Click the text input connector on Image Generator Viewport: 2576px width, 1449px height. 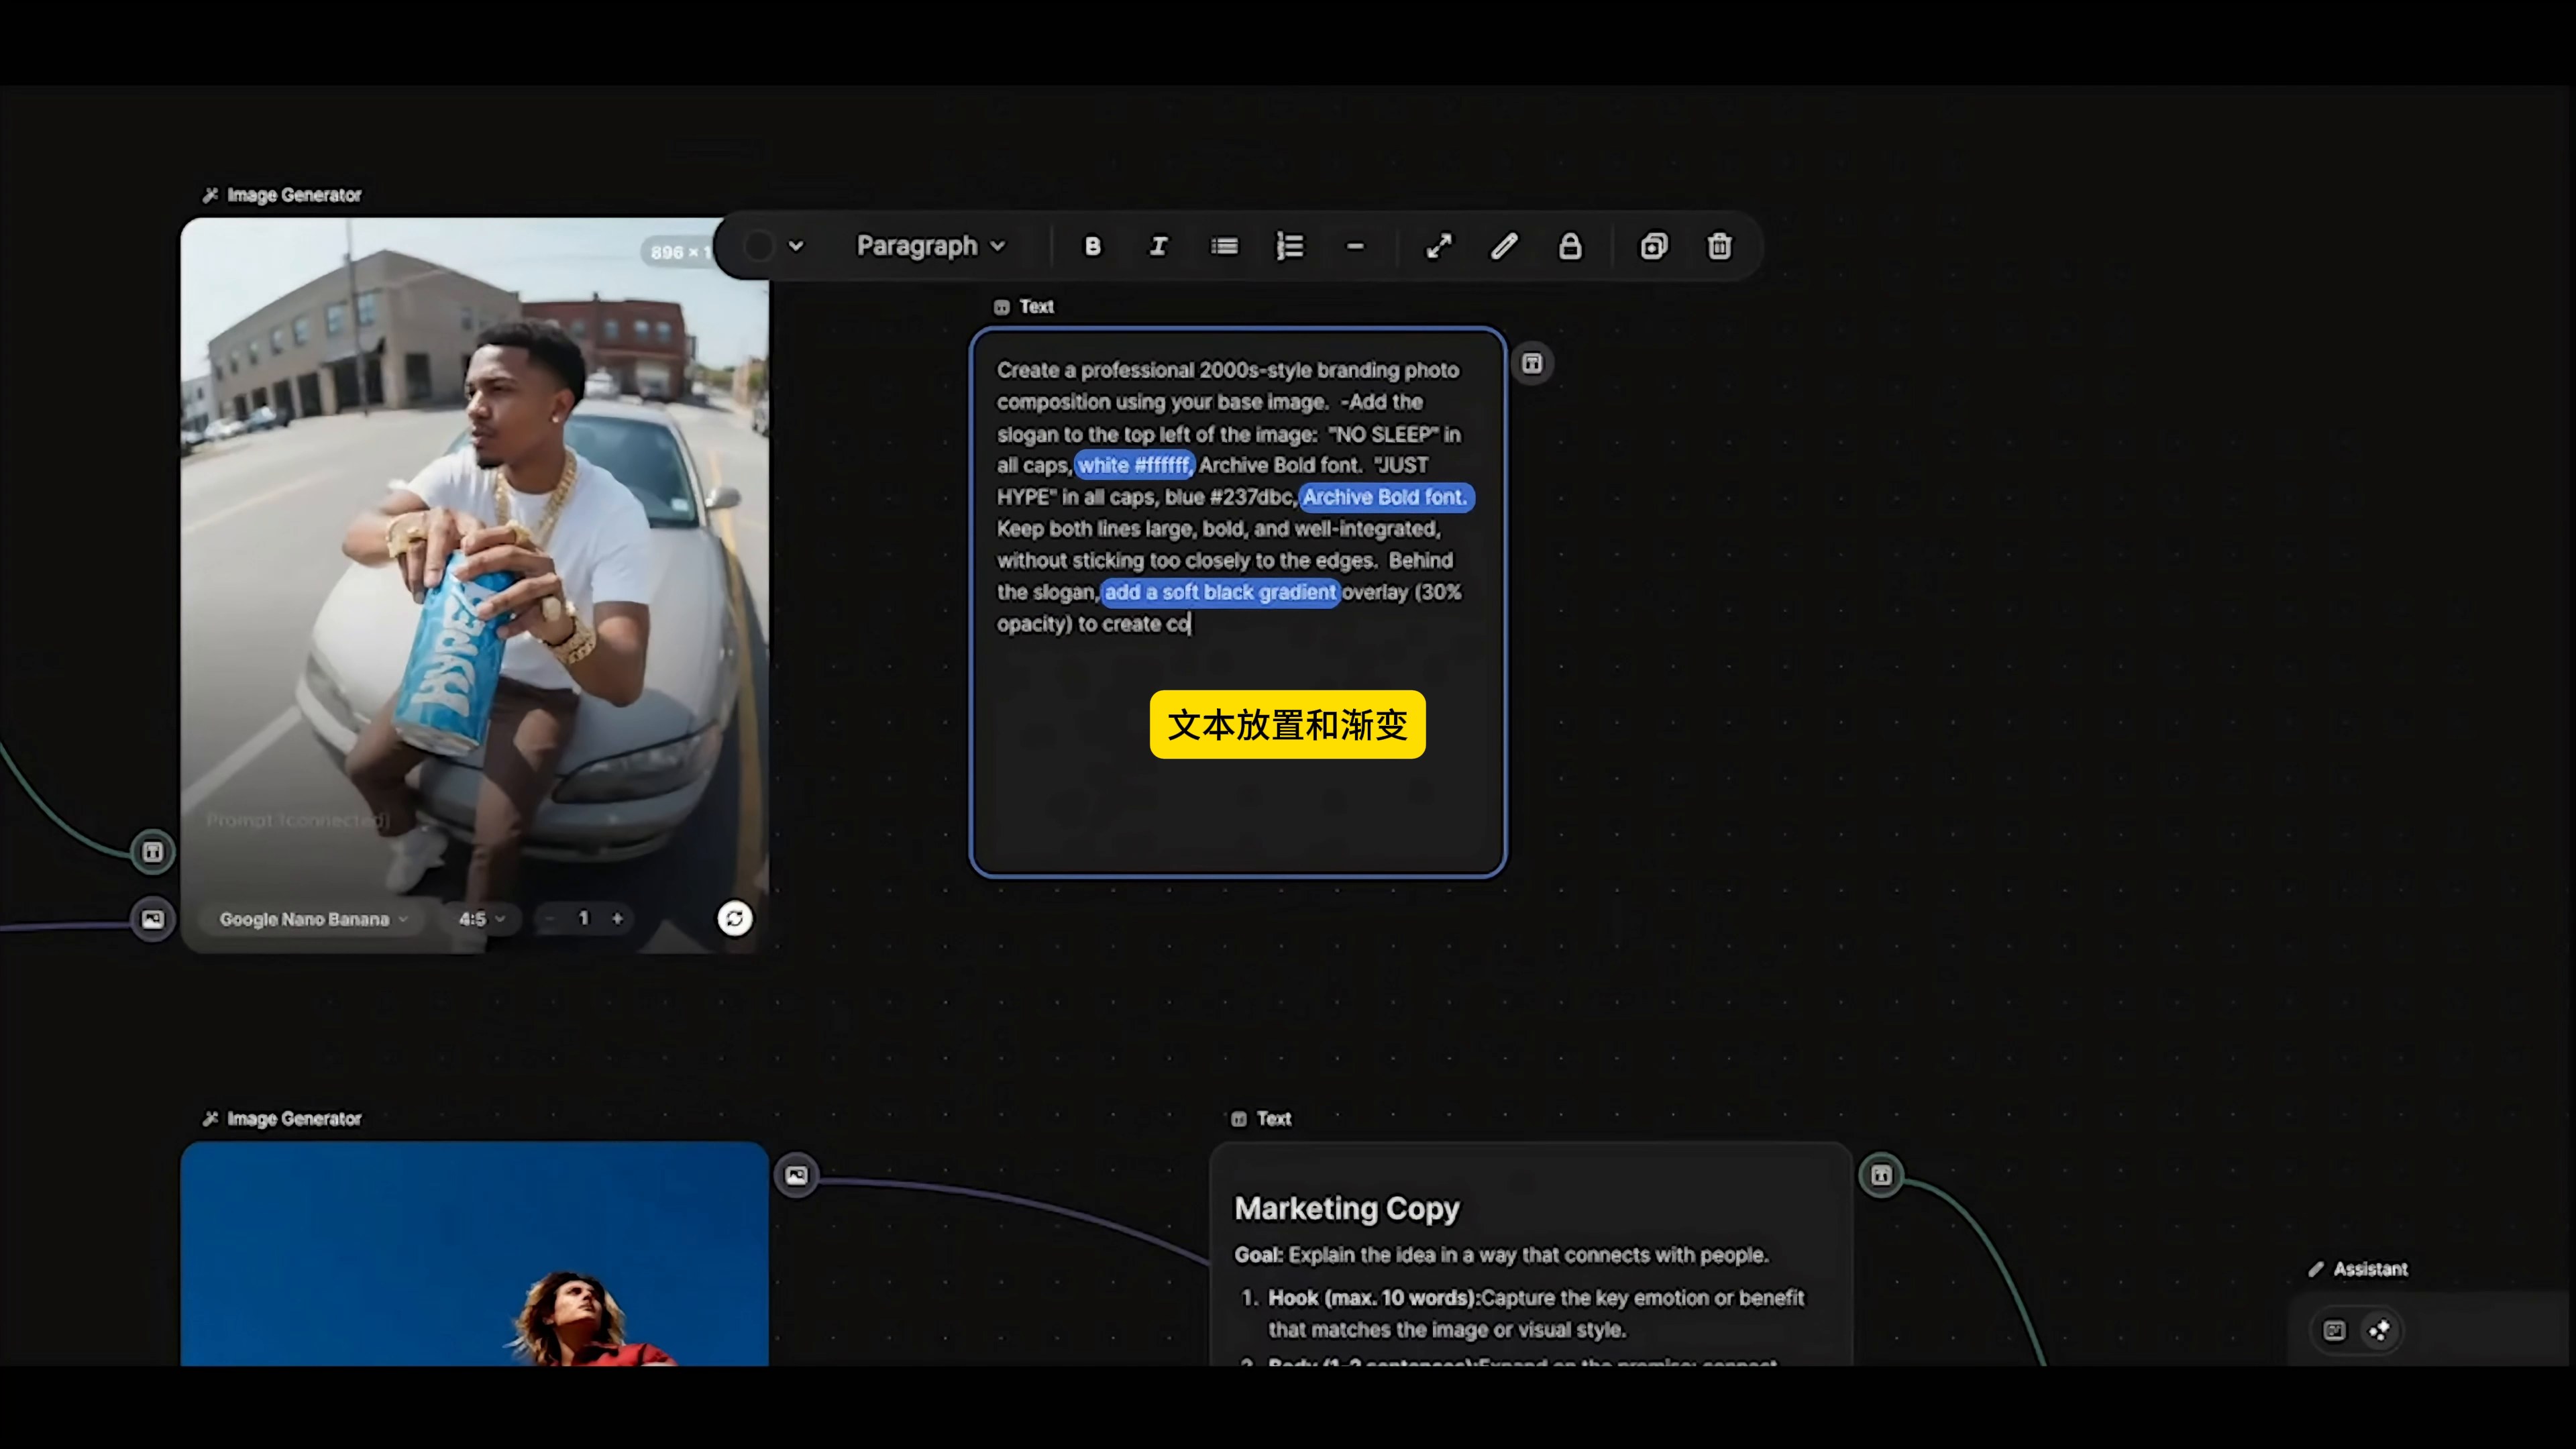152,852
